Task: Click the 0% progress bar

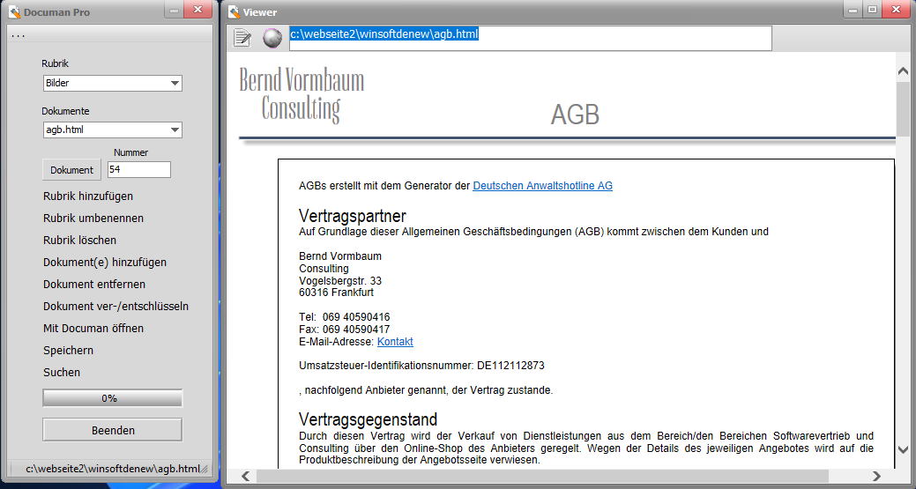Action: point(112,398)
